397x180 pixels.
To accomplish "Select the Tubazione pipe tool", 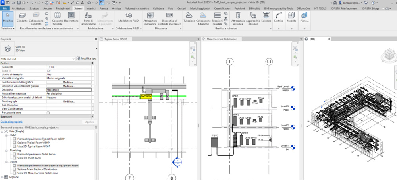I will click(x=189, y=17).
